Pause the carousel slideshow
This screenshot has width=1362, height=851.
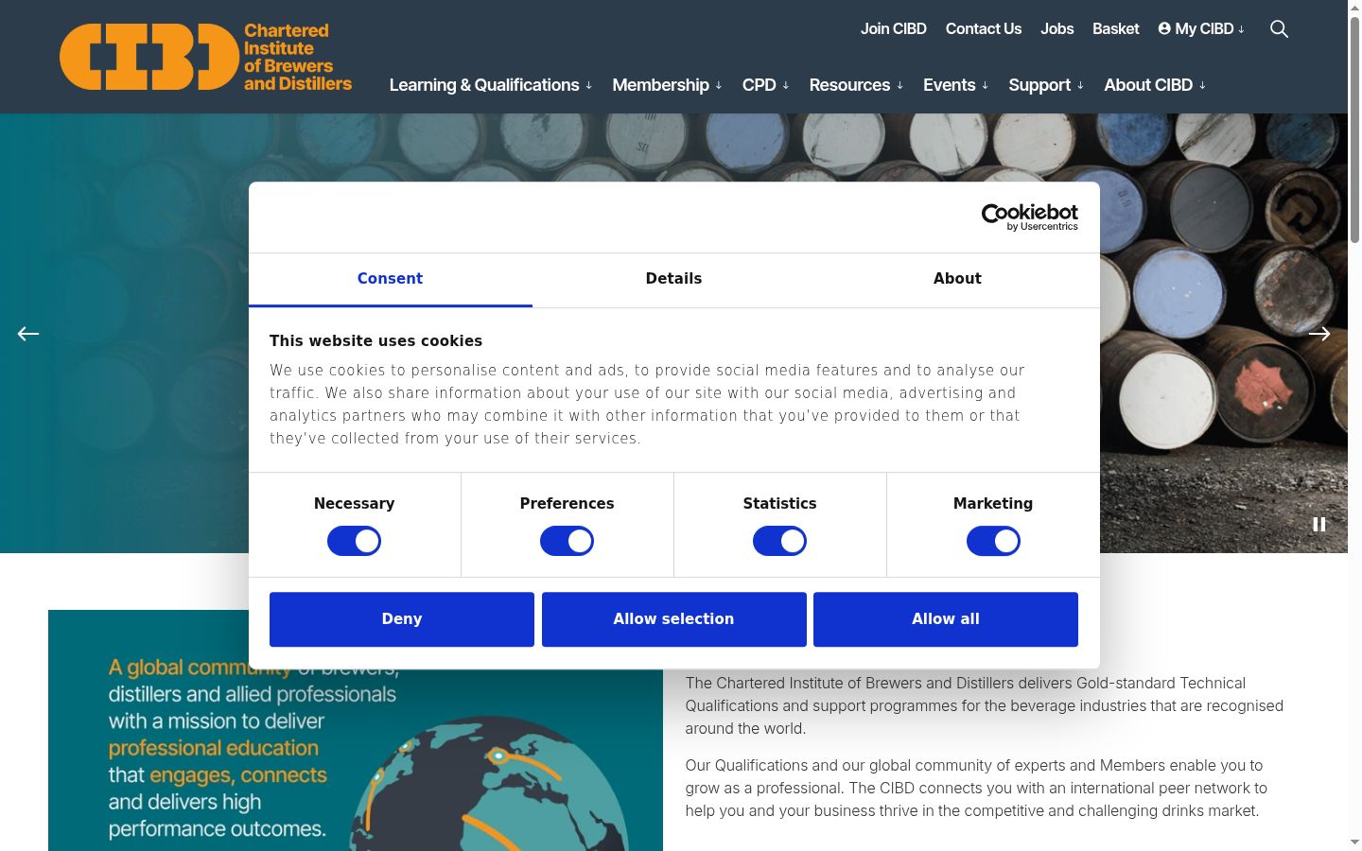[x=1318, y=525]
